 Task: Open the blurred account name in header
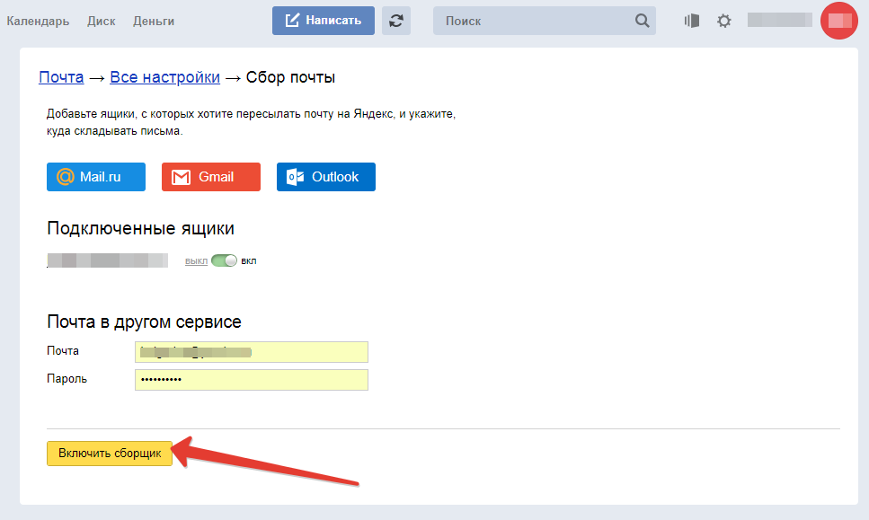779,20
